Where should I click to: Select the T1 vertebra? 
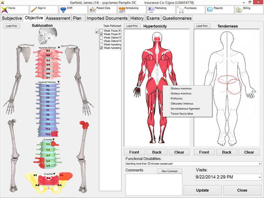[x=48, y=86]
